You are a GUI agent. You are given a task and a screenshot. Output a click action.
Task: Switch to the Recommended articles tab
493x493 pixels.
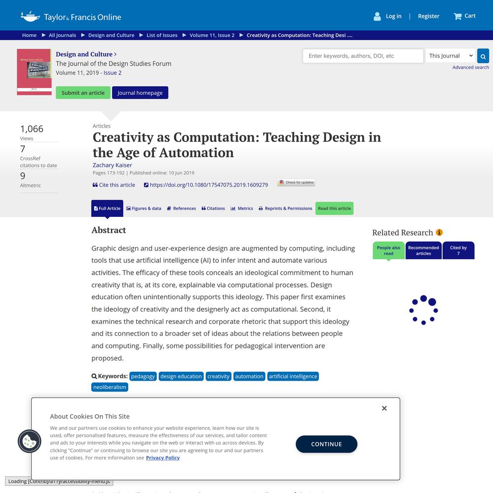423,250
